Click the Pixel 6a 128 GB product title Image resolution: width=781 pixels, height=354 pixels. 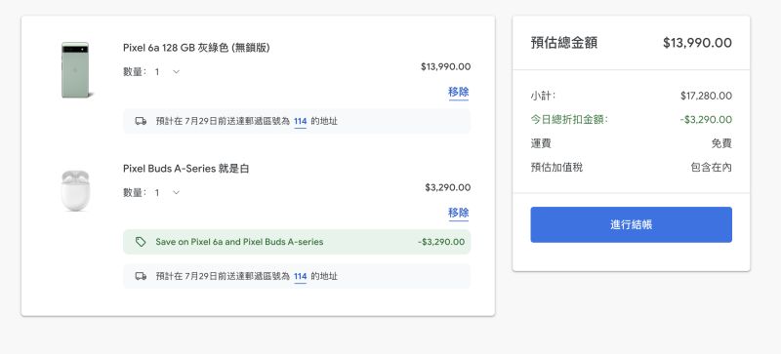coord(196,48)
